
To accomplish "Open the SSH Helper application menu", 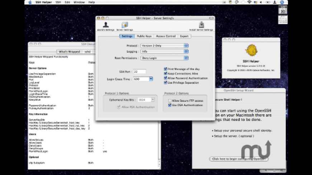I will [44, 2].
